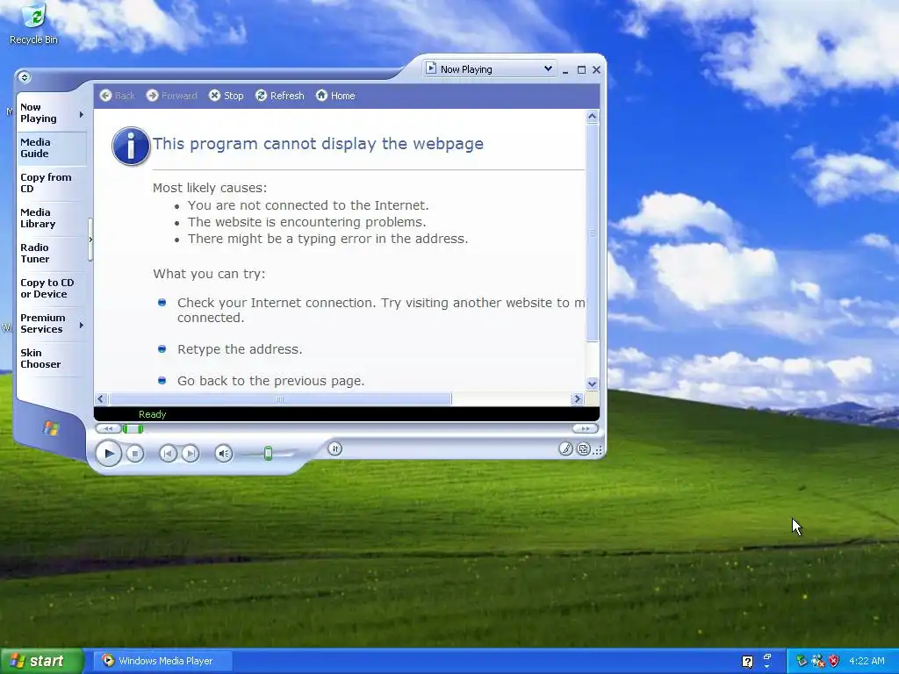Image resolution: width=899 pixels, height=674 pixels.
Task: Click Refresh in the browser toolbar
Action: click(280, 96)
